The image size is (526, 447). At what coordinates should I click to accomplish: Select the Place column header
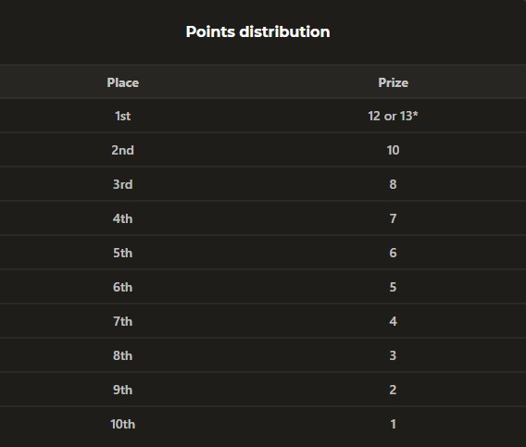[123, 82]
